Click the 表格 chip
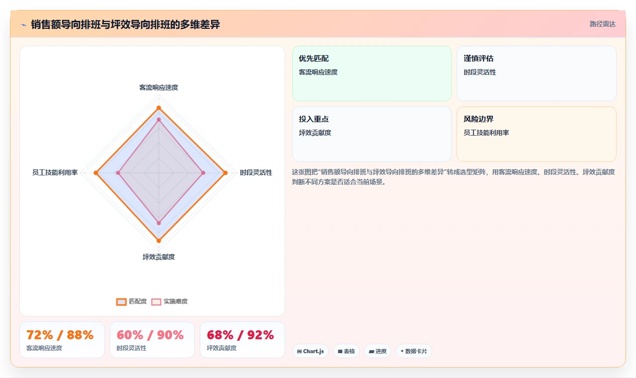The height and width of the screenshot is (378, 636). [346, 351]
